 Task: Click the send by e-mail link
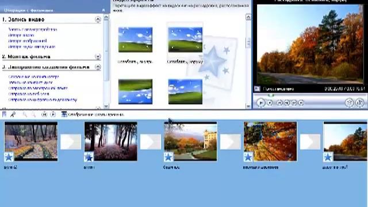pyautogui.click(x=38, y=88)
